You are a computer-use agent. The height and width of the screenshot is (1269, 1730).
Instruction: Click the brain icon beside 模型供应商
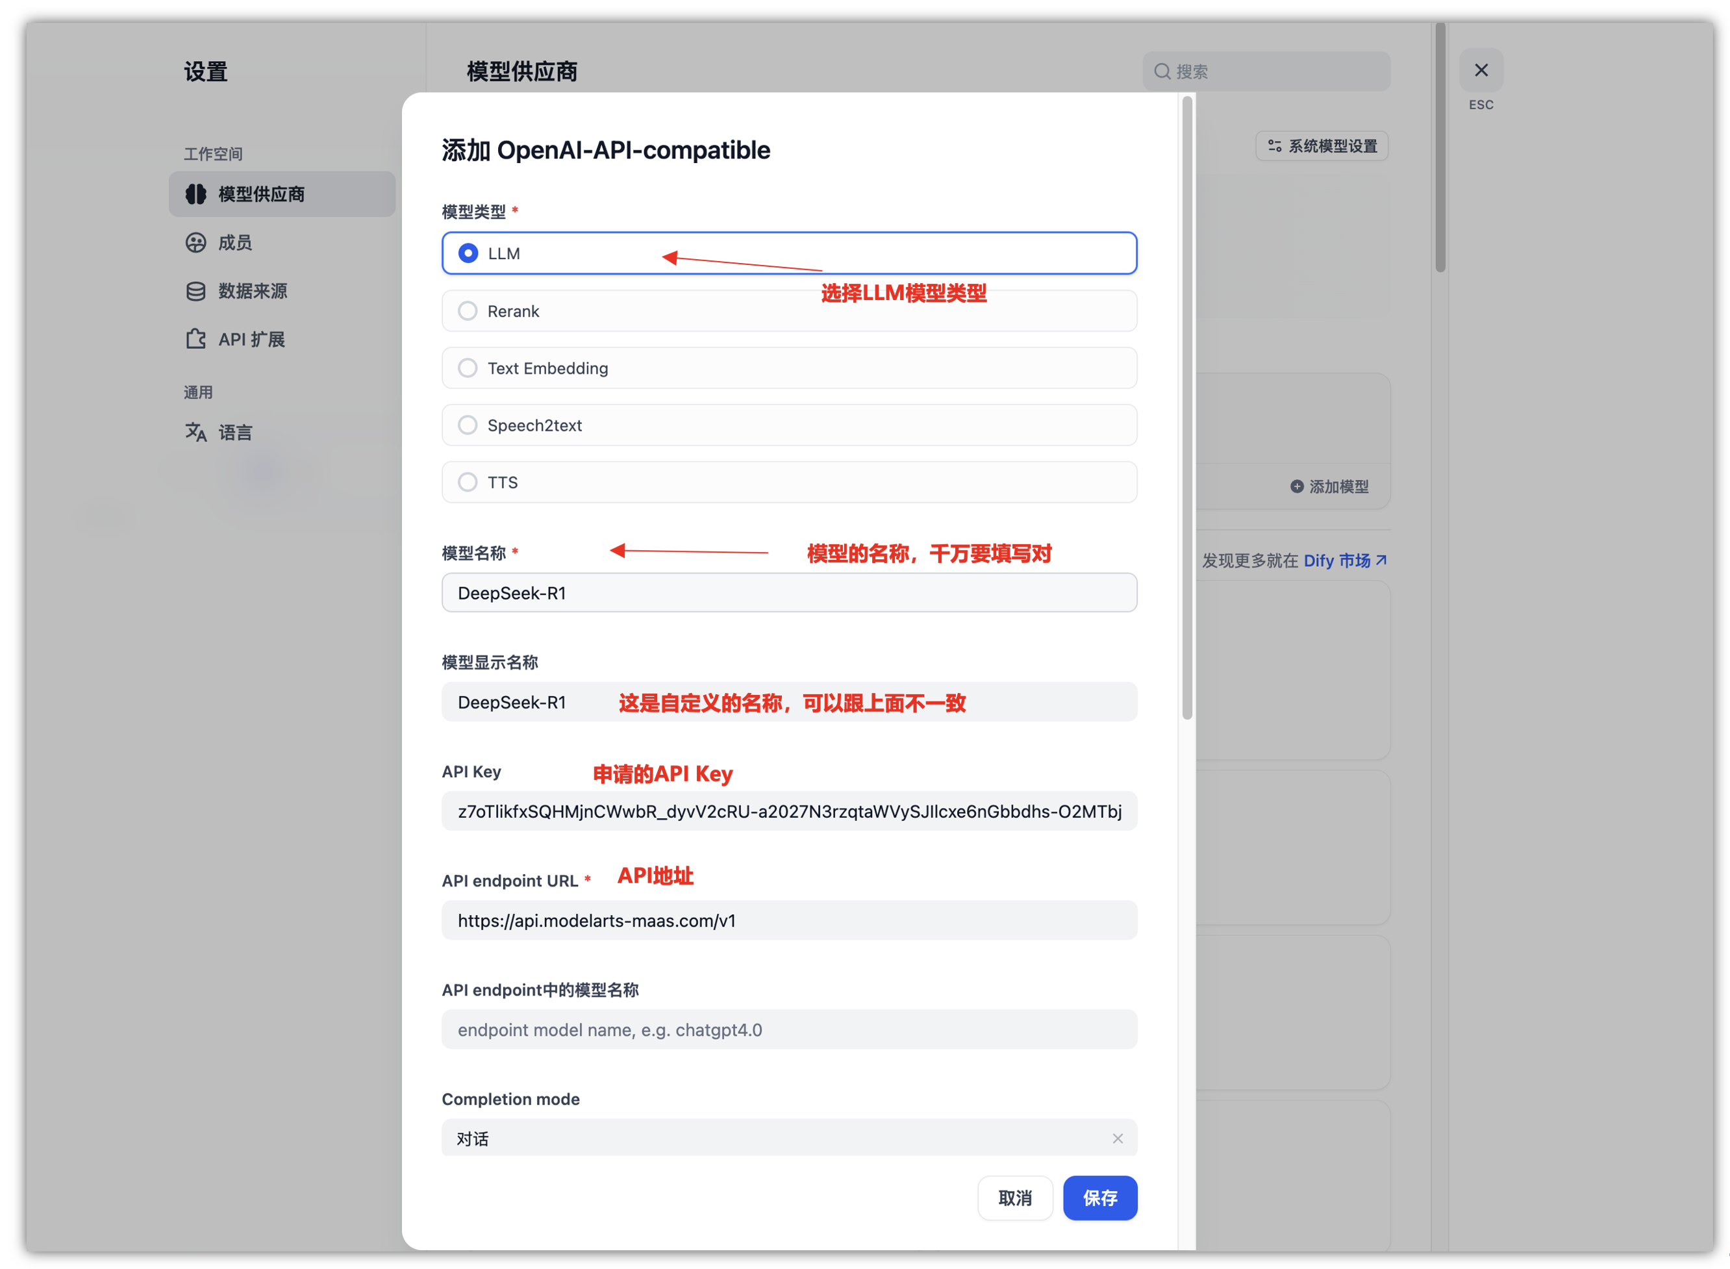point(196,194)
